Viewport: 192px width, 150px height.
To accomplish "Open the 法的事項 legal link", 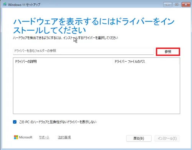I will (64, 137).
